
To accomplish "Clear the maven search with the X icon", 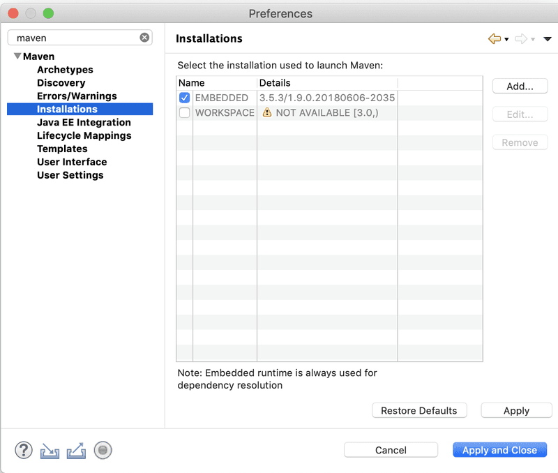I will [x=144, y=37].
